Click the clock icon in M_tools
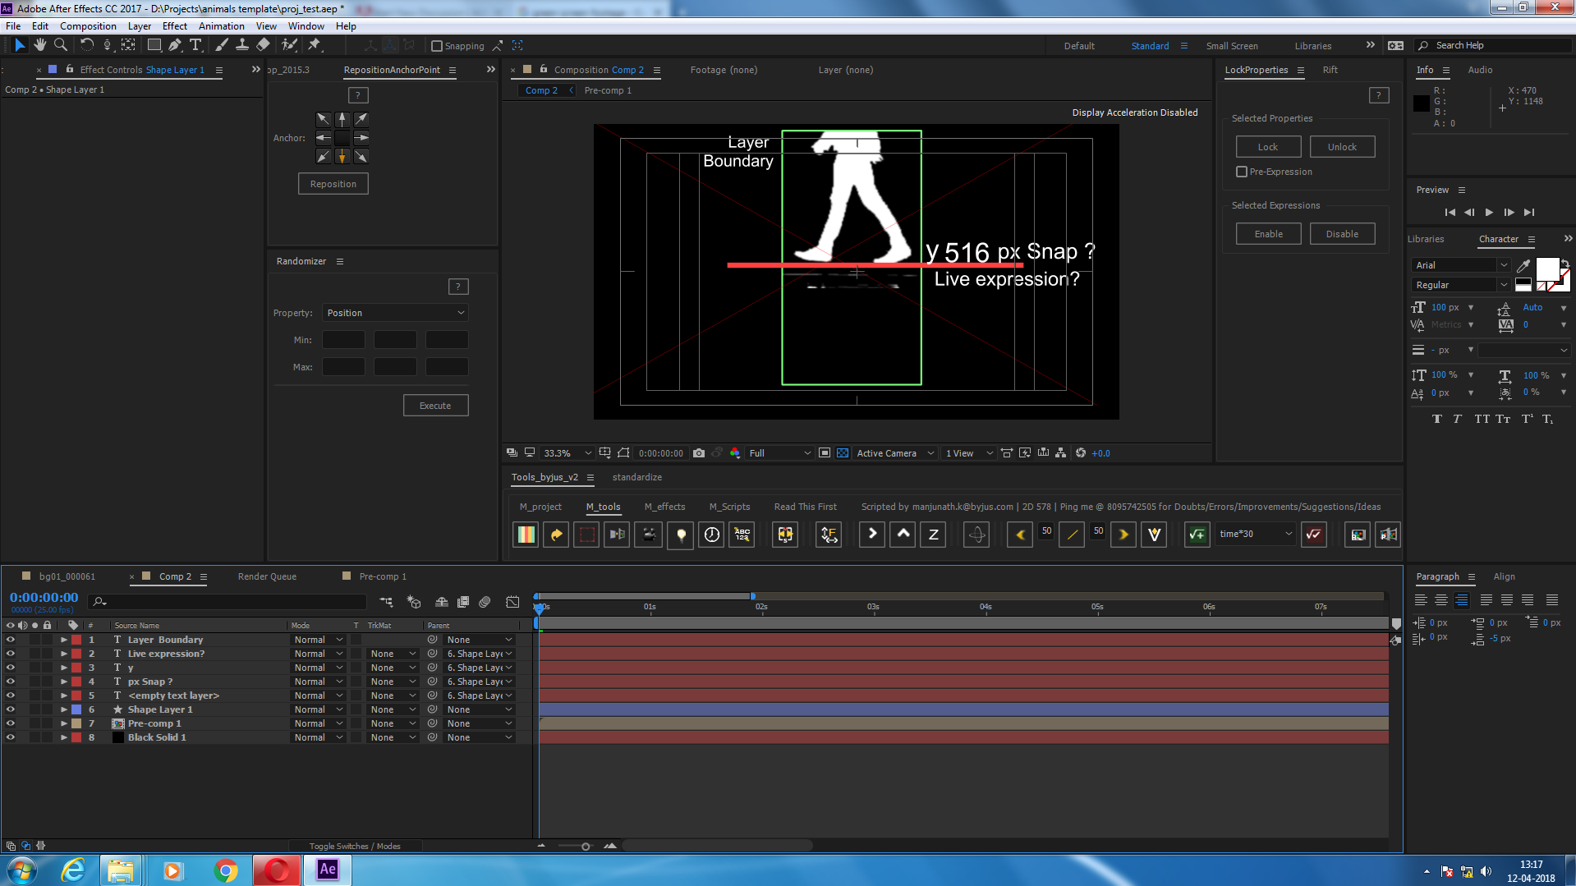This screenshot has height=886, width=1576. pos(711,535)
